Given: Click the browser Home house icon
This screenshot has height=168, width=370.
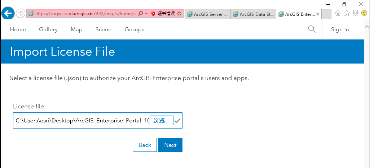Looking at the screenshot, I should tap(338, 13).
